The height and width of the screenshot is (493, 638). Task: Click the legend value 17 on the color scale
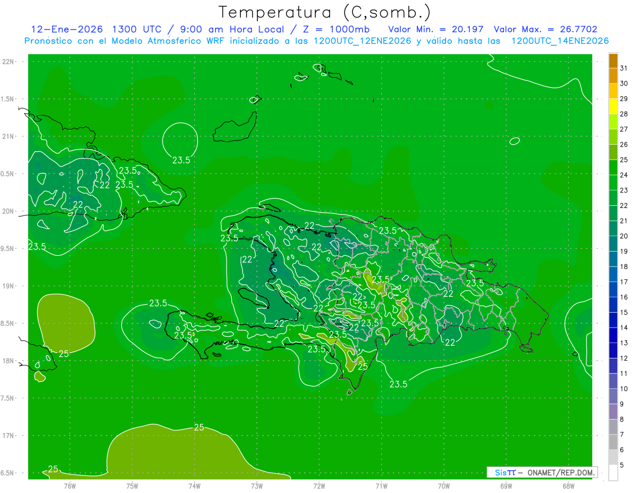click(624, 282)
